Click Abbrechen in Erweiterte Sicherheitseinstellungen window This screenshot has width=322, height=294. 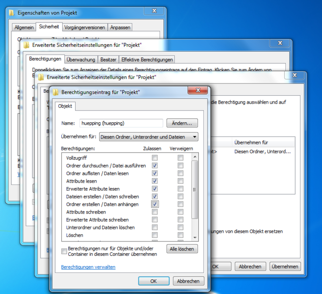[250, 267]
